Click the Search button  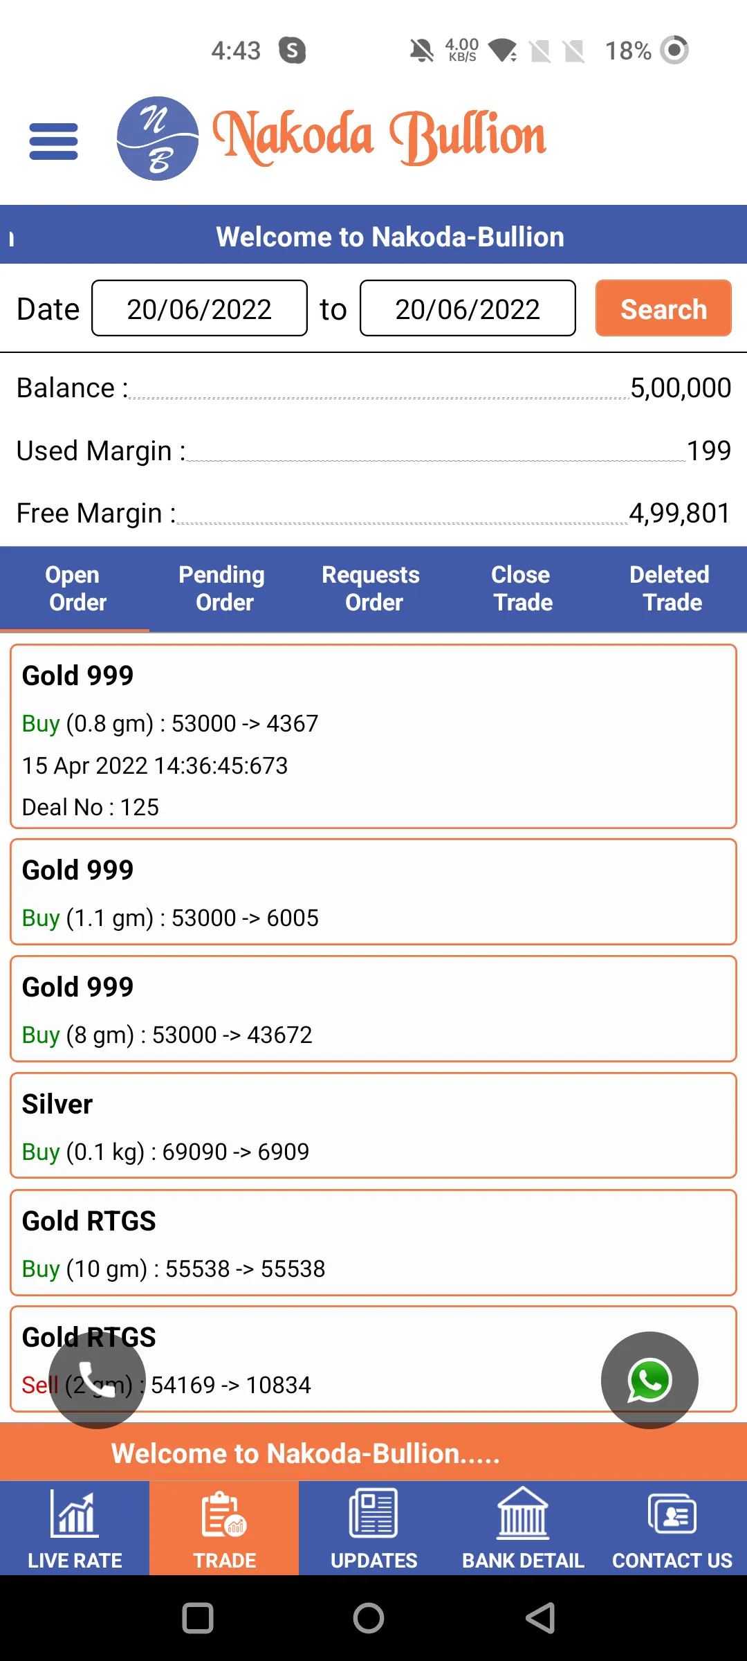click(x=663, y=308)
